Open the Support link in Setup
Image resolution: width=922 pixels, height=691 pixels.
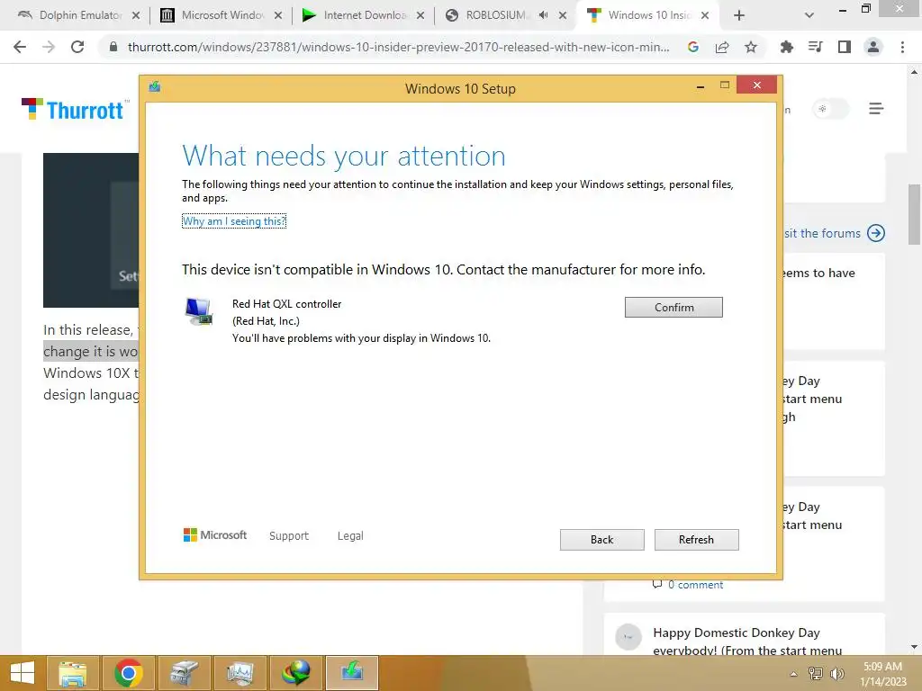point(289,536)
